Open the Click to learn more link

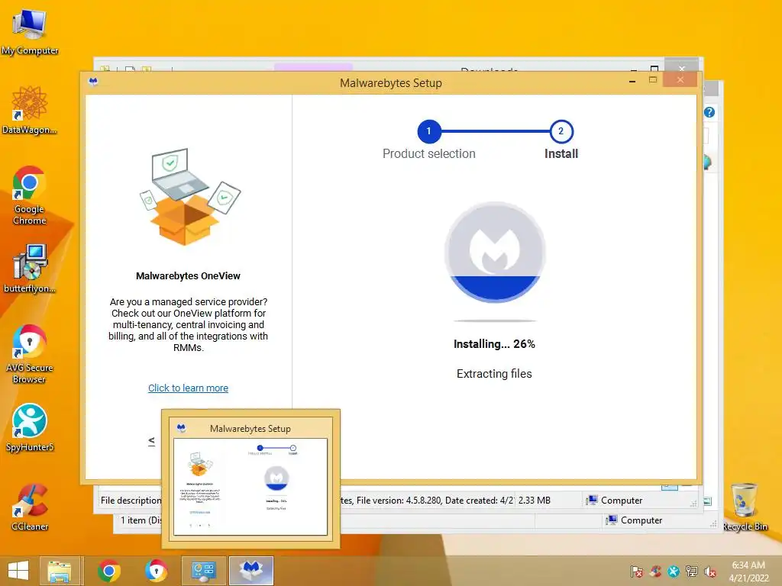[188, 388]
